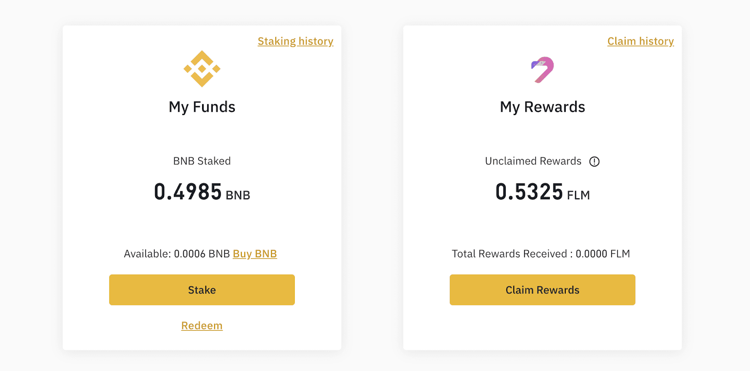Screen dimensions: 750x371
Task: Click the BNB unit beside 0.4985
Action: tap(238, 195)
